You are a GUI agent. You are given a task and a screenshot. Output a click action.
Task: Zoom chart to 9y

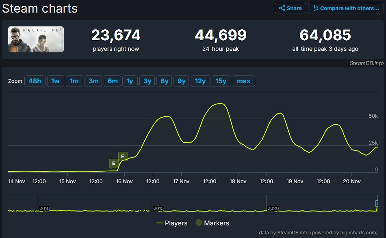181,81
